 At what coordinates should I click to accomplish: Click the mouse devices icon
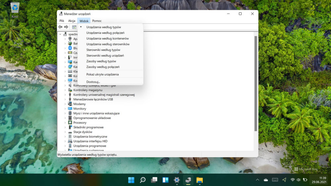(70, 113)
